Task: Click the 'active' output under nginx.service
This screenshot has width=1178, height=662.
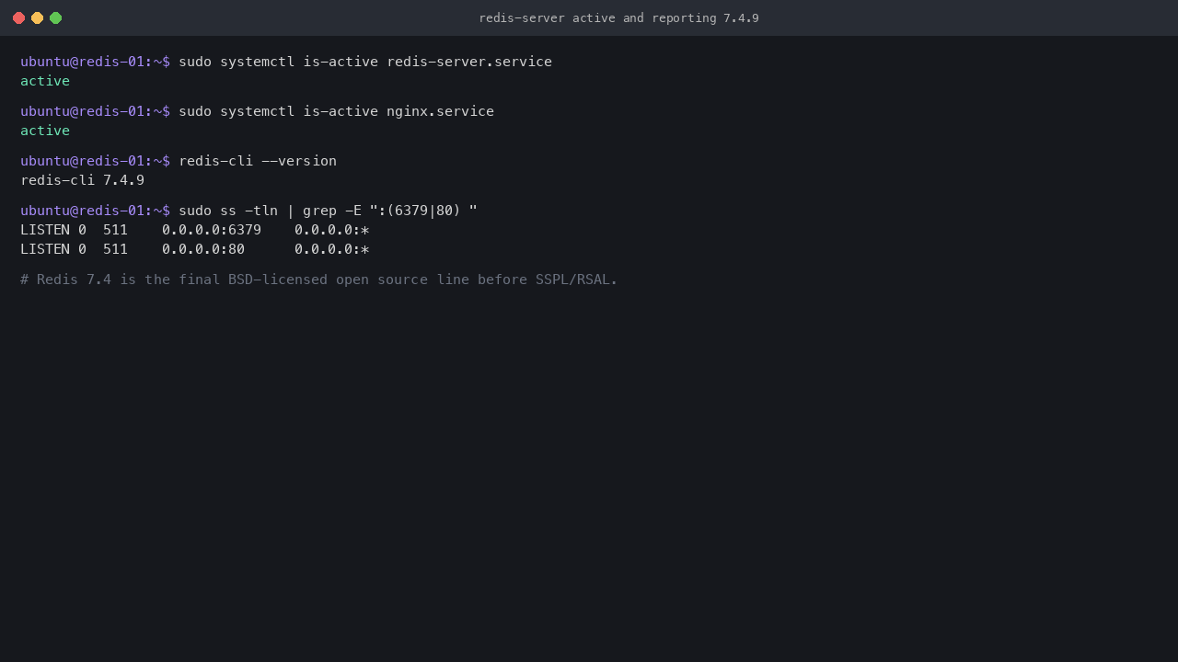Action: (45, 131)
